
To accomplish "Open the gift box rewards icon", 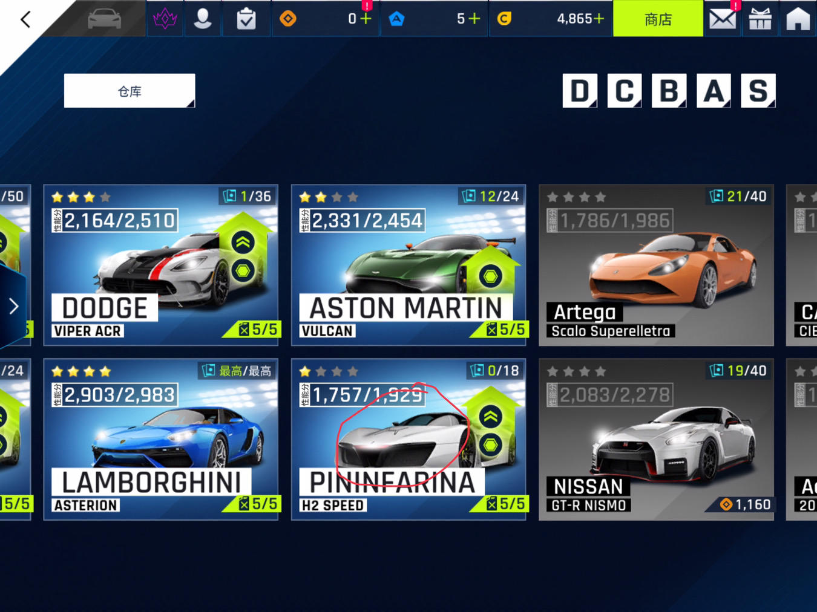I will coord(760,19).
